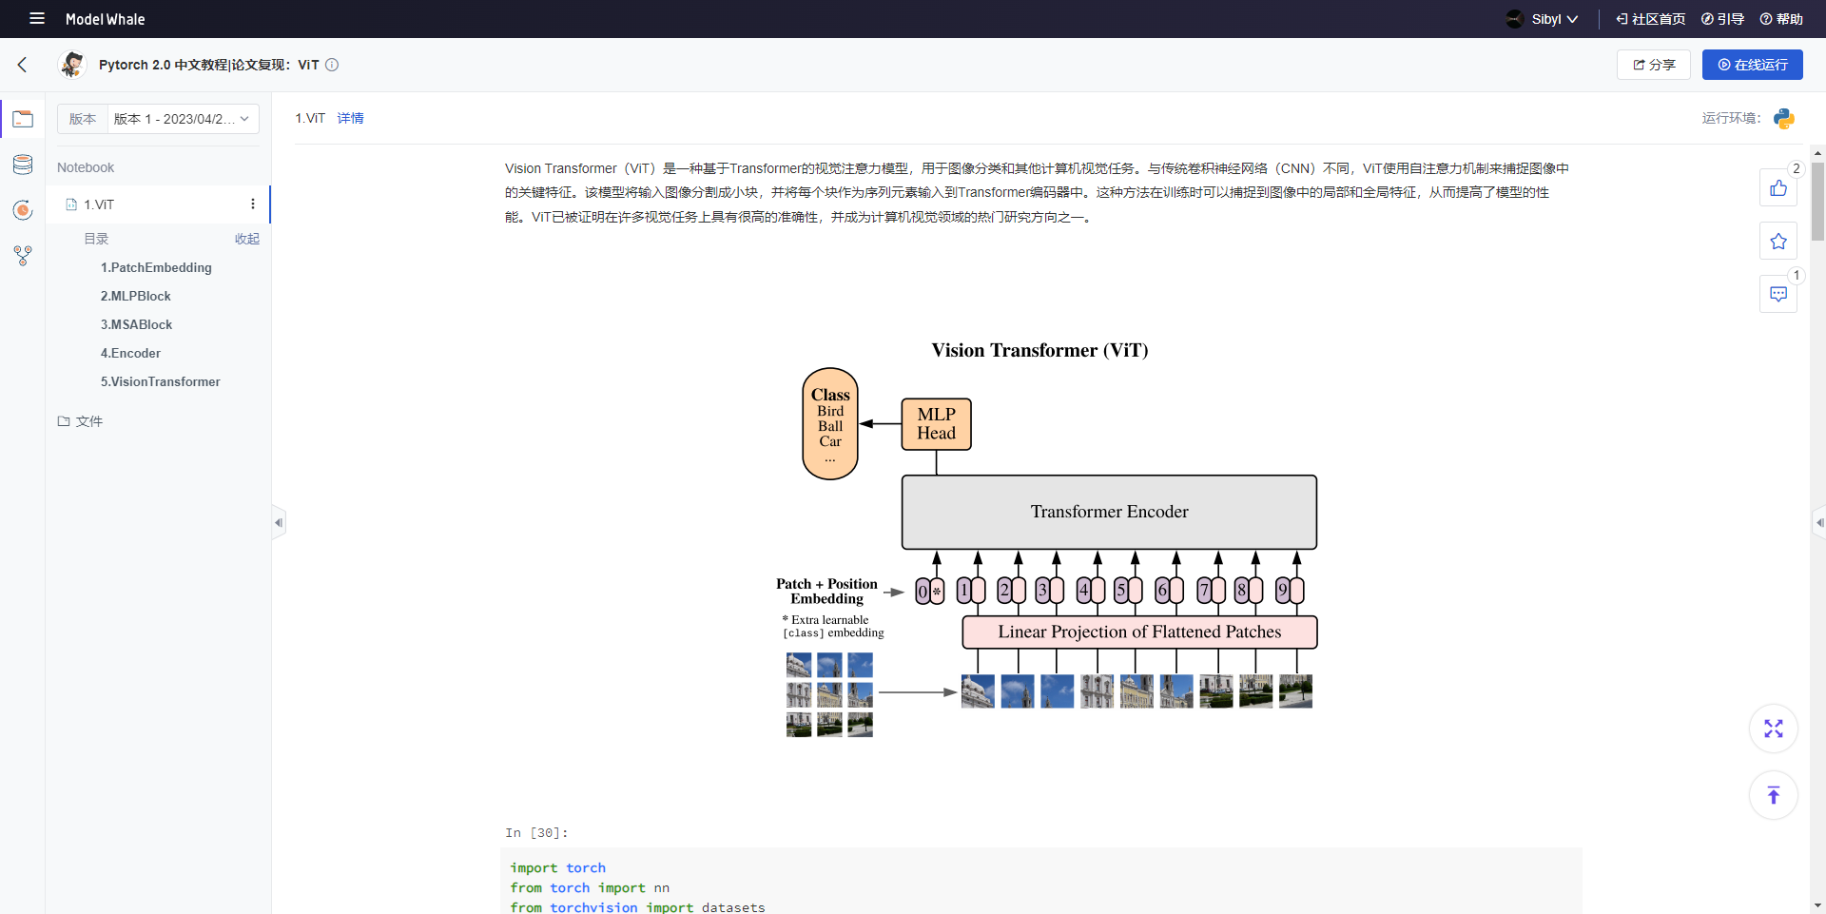This screenshot has width=1826, height=914.
Task: Open the 1.ViT three-dot options menu
Action: coord(252,204)
